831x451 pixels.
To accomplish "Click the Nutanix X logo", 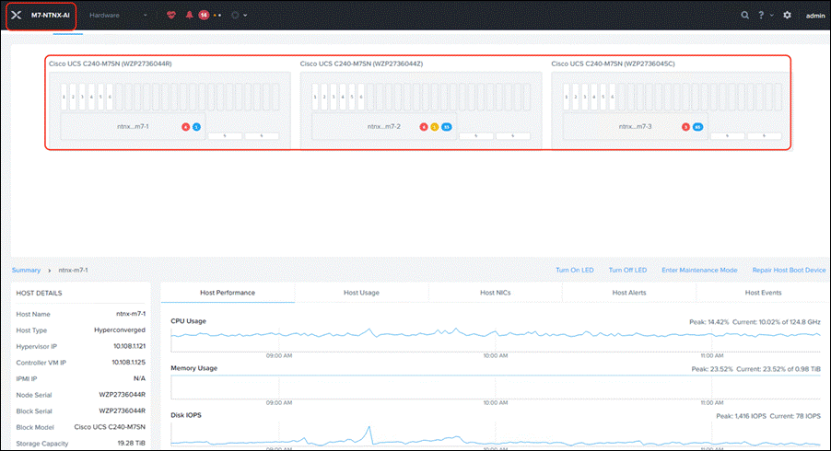I will 17,16.
